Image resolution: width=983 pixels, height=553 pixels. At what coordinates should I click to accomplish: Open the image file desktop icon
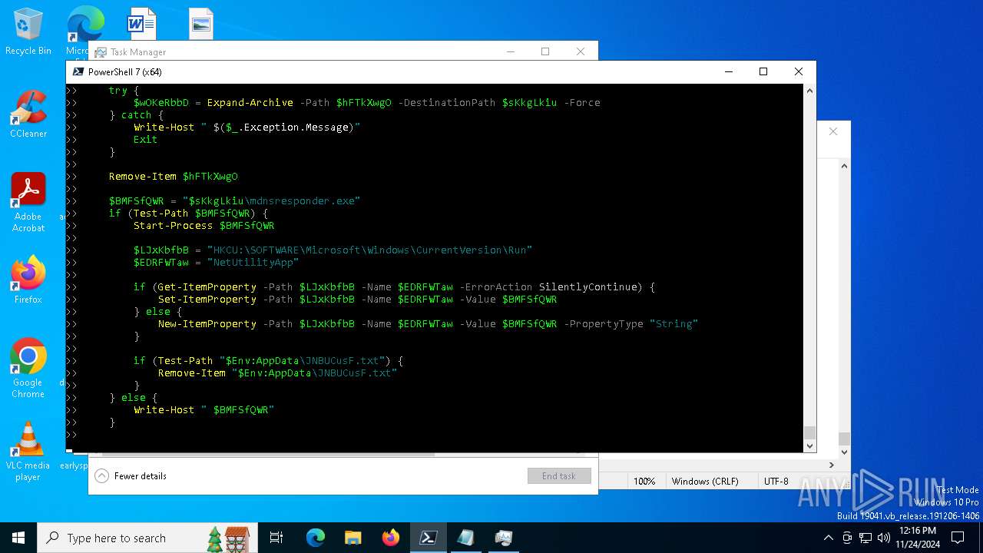pyautogui.click(x=201, y=23)
